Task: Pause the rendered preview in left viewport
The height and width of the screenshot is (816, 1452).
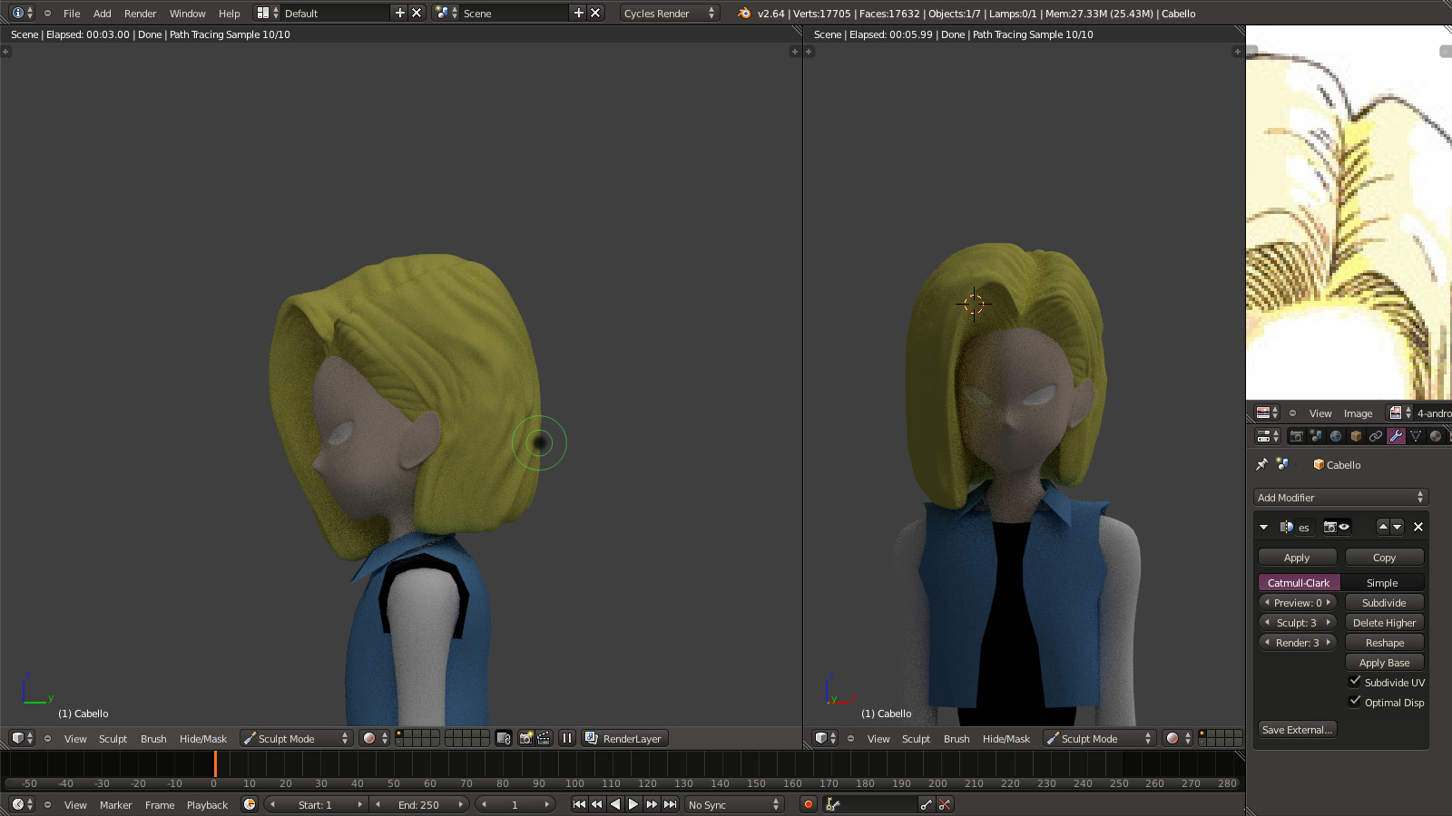Action: tap(567, 738)
